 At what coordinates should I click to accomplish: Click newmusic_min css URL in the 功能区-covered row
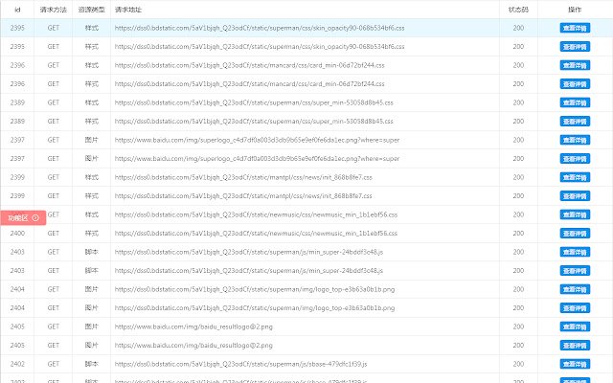coord(256,214)
